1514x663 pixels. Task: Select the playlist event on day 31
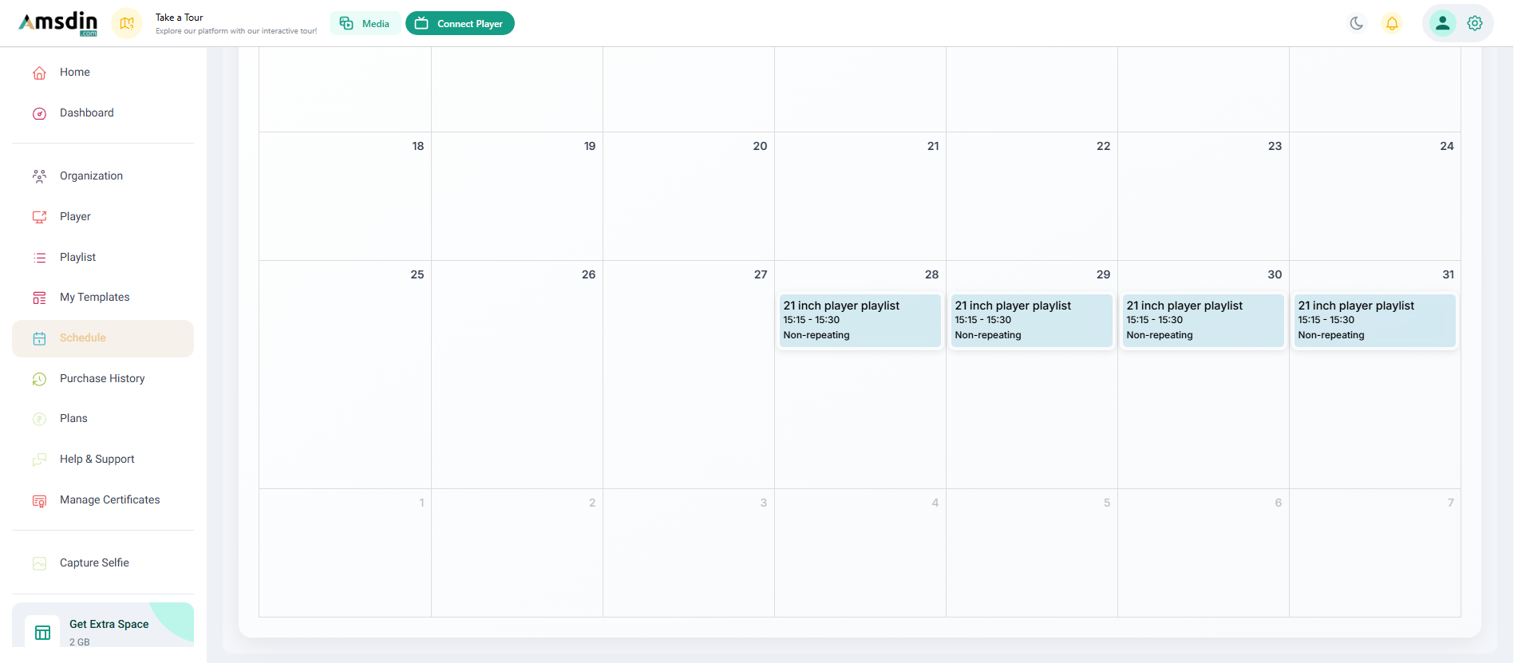click(x=1374, y=320)
